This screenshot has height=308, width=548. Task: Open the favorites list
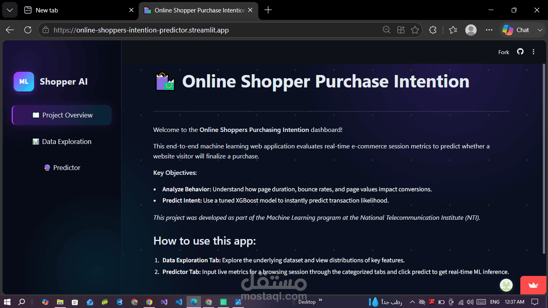click(453, 30)
